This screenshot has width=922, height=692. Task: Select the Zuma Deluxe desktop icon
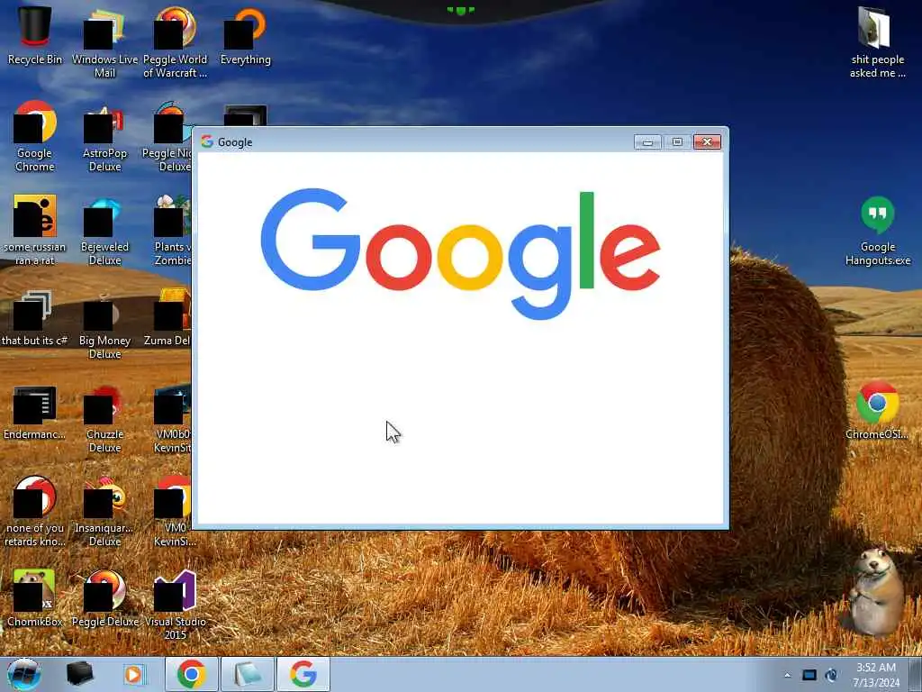(167, 316)
